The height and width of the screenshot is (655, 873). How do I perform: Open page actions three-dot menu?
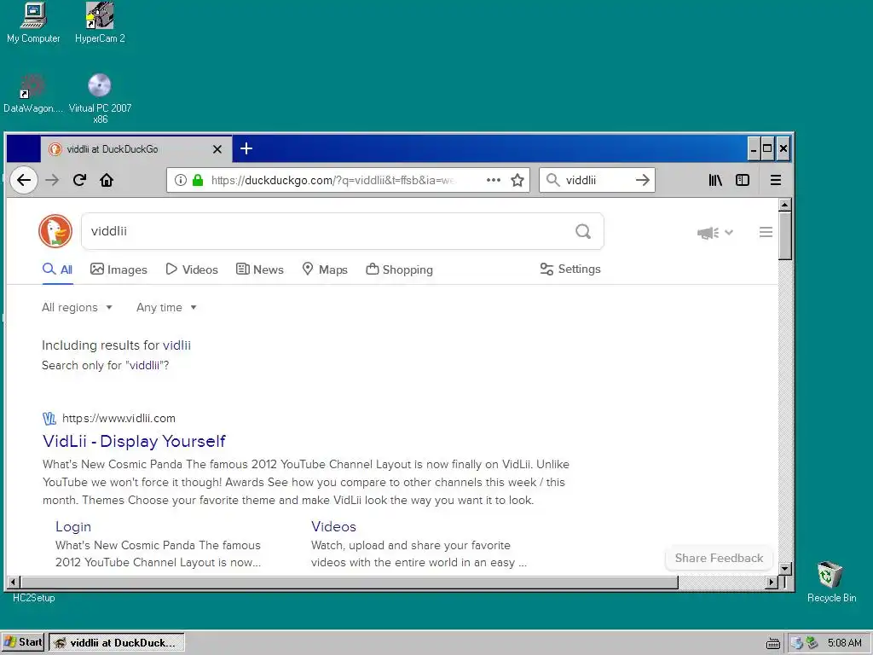point(494,180)
